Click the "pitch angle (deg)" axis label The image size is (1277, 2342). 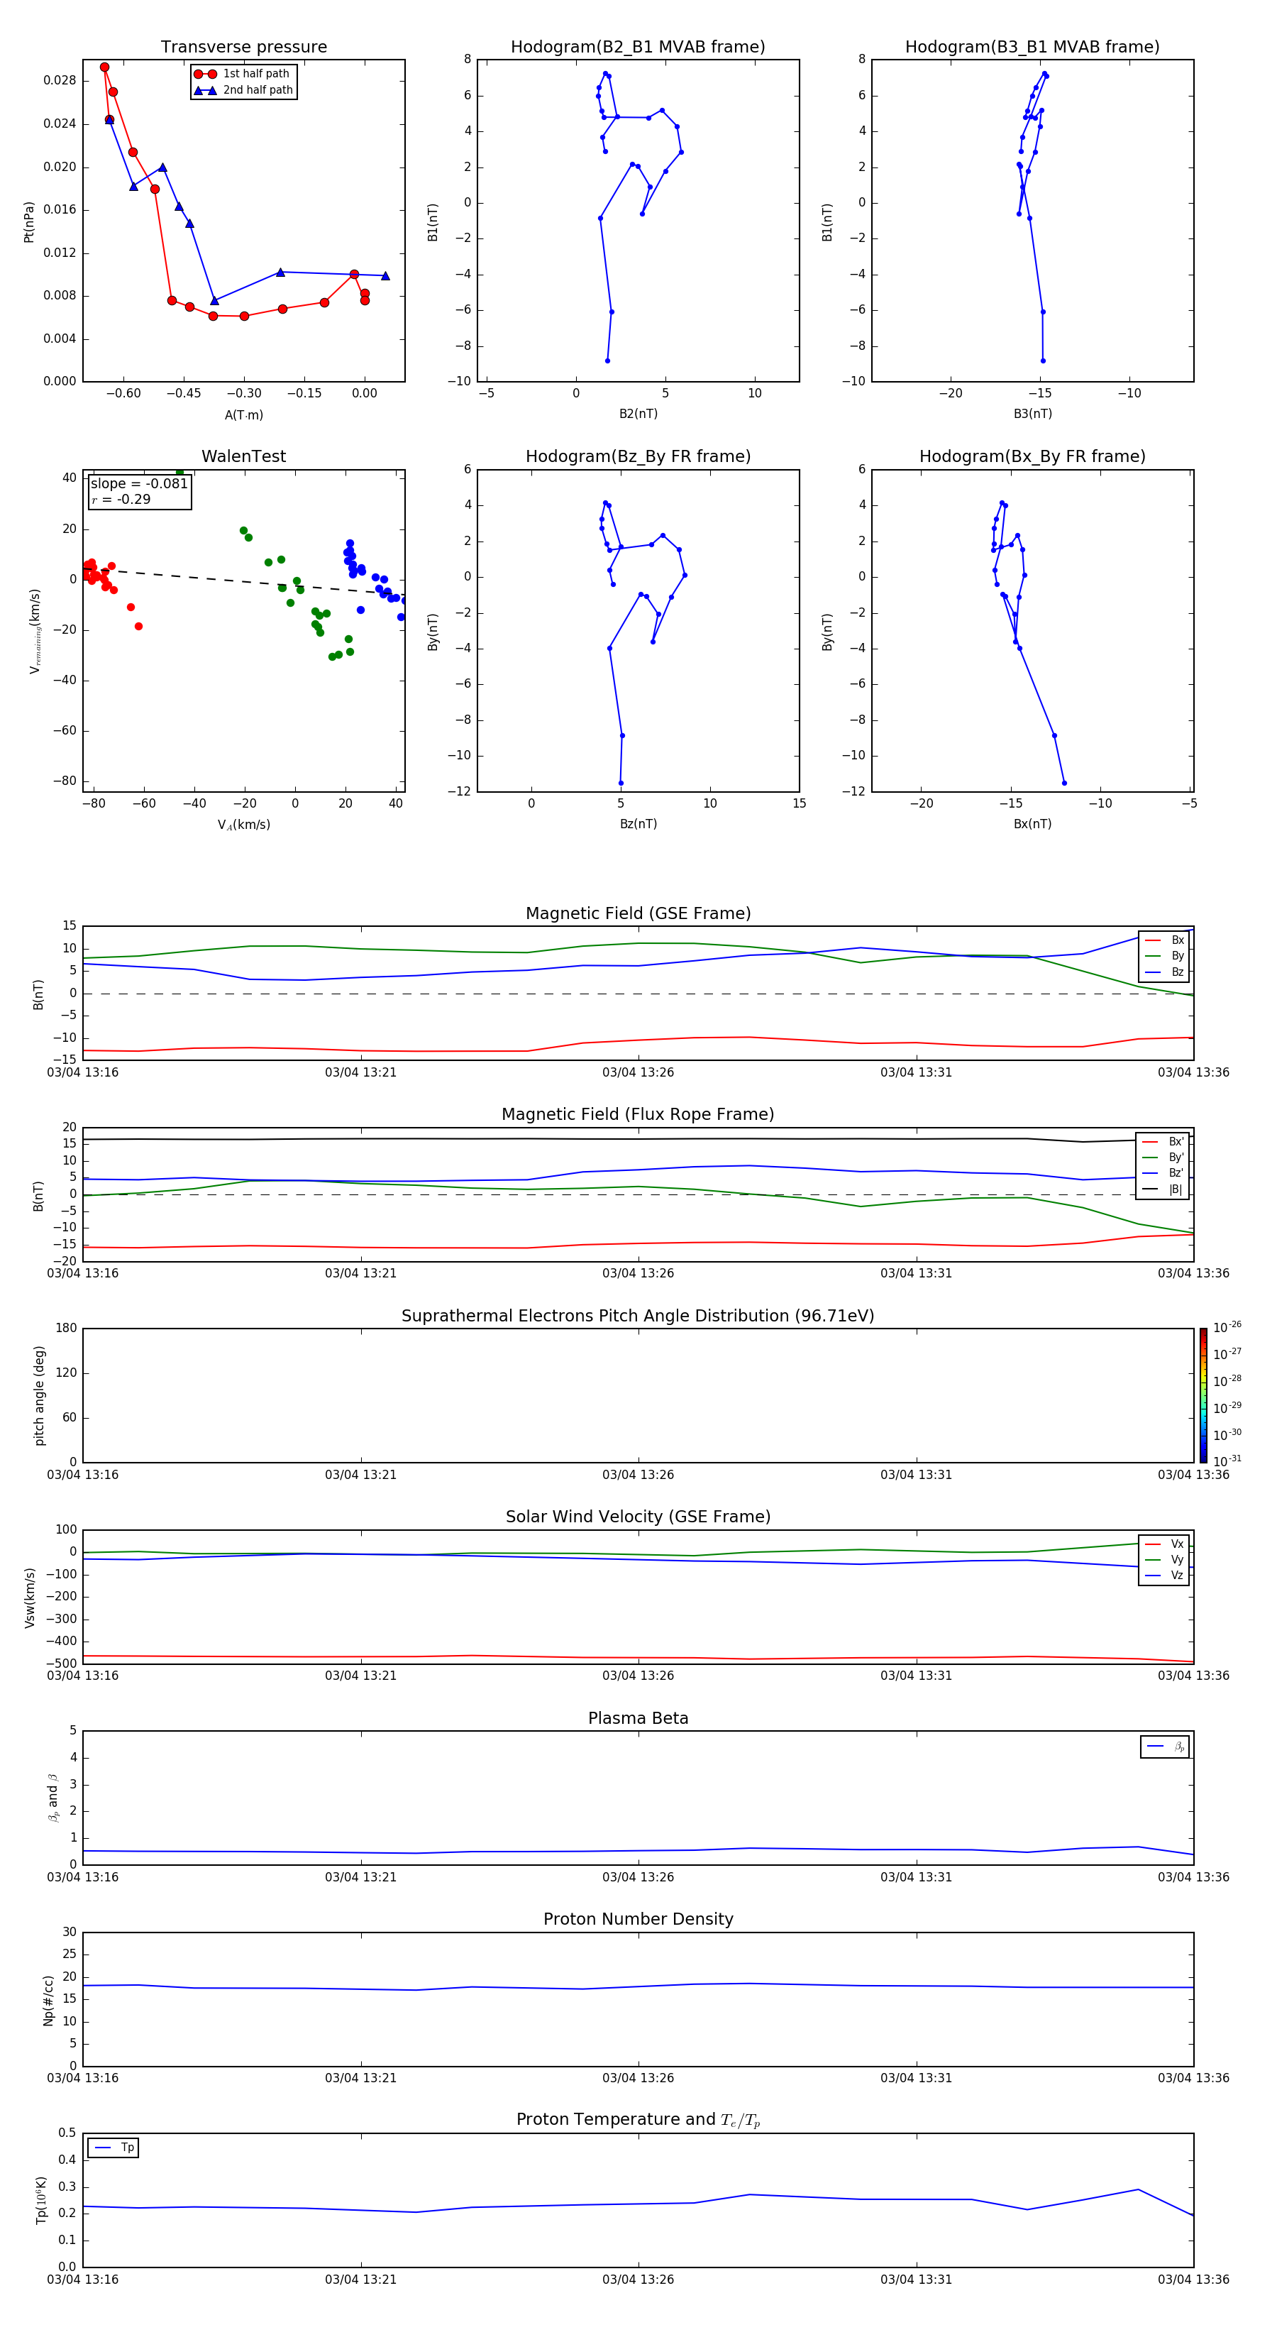coord(39,1395)
